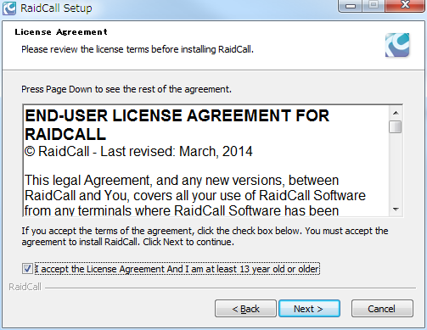Cancel the RaidCall setup
The width and height of the screenshot is (427, 330).
[382, 309]
